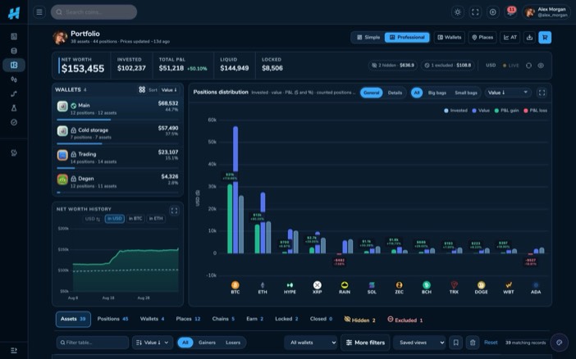576x359 pixels.
Task: Refresh prices using the circular arrows icon
Action: pyautogui.click(x=528, y=66)
